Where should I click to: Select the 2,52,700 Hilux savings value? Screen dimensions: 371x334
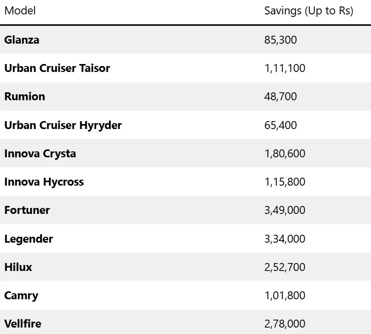coord(285,267)
